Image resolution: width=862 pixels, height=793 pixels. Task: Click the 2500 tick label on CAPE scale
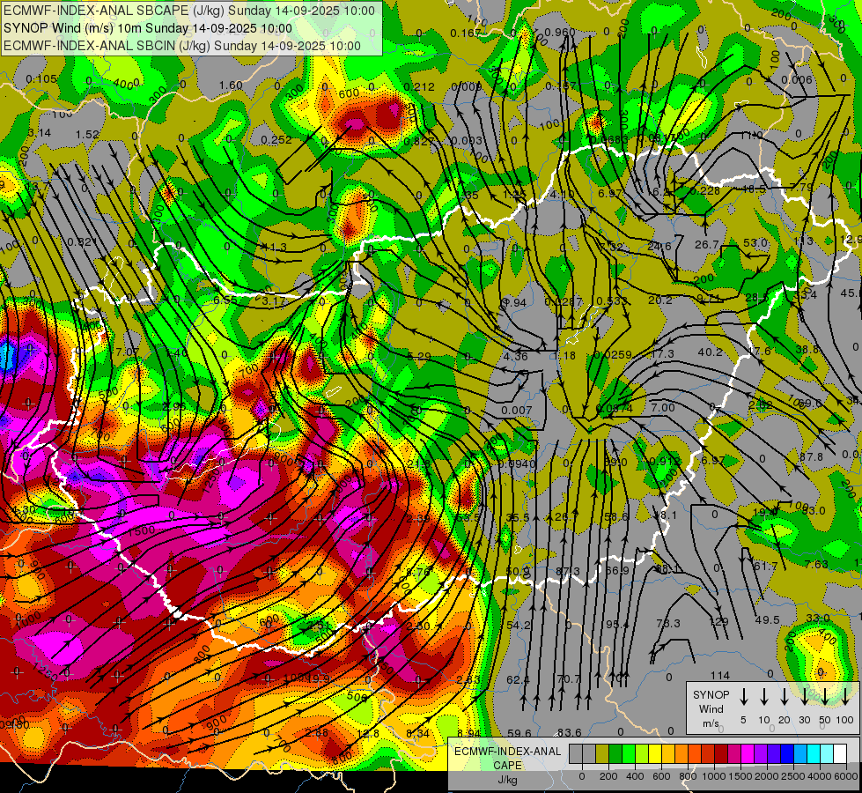[792, 776]
